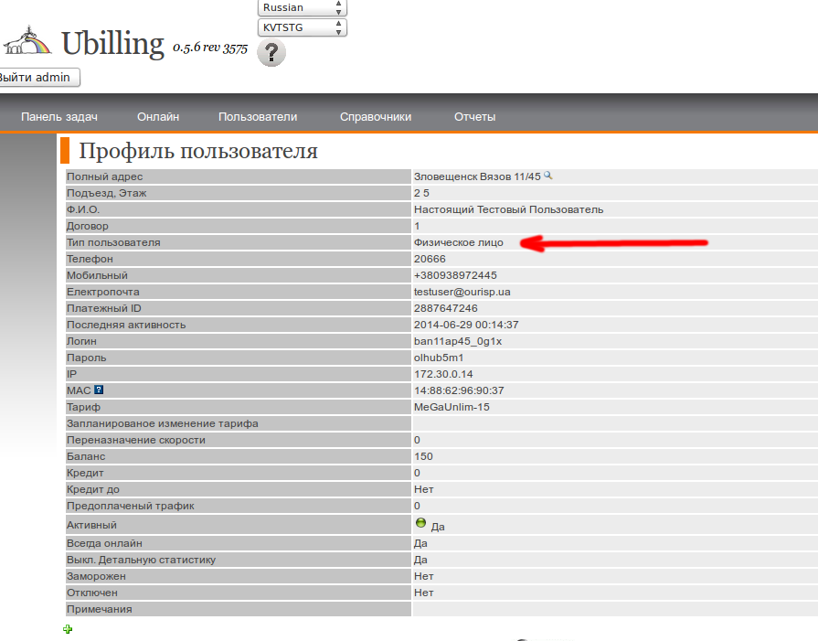818x641 pixels.
Task: Go to the Онлайн menu item
Action: (x=158, y=117)
